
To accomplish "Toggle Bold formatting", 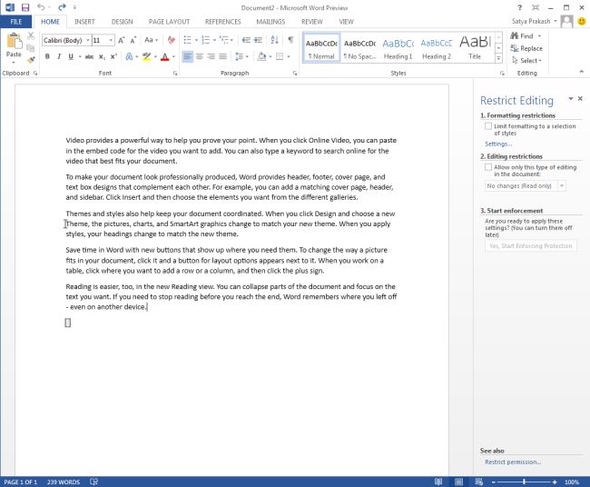I will pyautogui.click(x=47, y=56).
